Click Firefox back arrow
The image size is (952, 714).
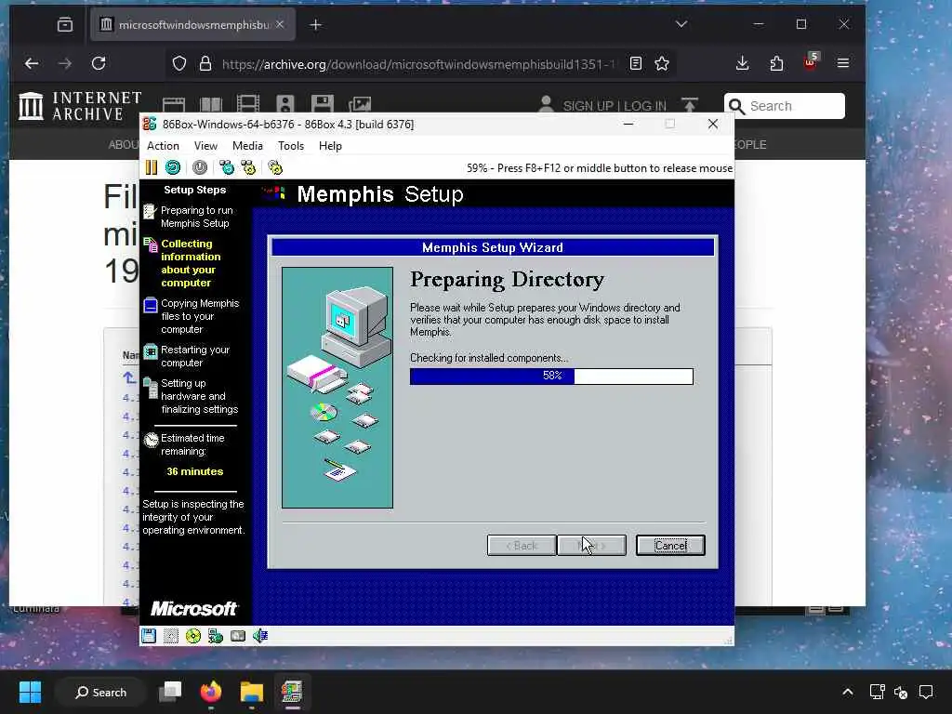coord(32,63)
